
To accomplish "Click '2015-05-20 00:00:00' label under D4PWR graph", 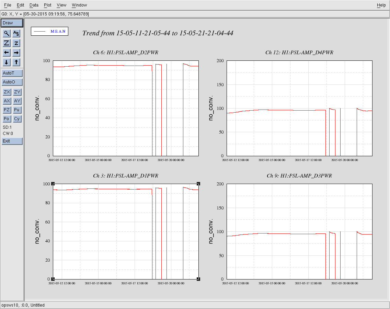I will tap(344, 160).
